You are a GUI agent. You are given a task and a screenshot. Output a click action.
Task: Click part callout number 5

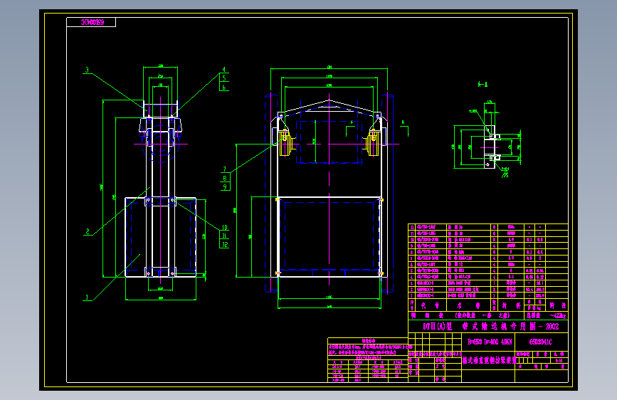point(224,78)
